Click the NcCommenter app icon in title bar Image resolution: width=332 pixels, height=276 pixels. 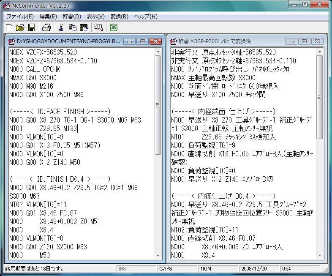tap(7, 6)
